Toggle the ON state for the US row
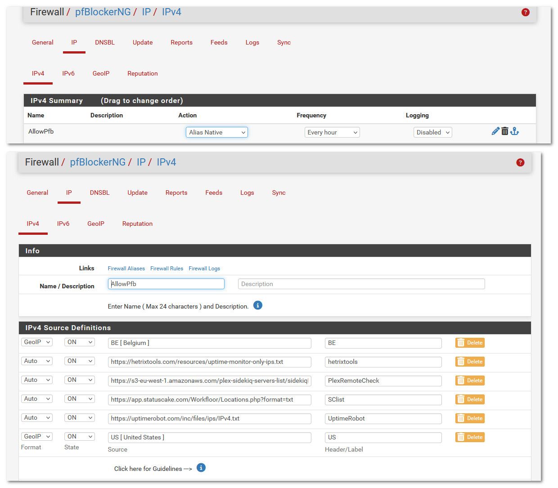The image size is (558, 488). (80, 437)
